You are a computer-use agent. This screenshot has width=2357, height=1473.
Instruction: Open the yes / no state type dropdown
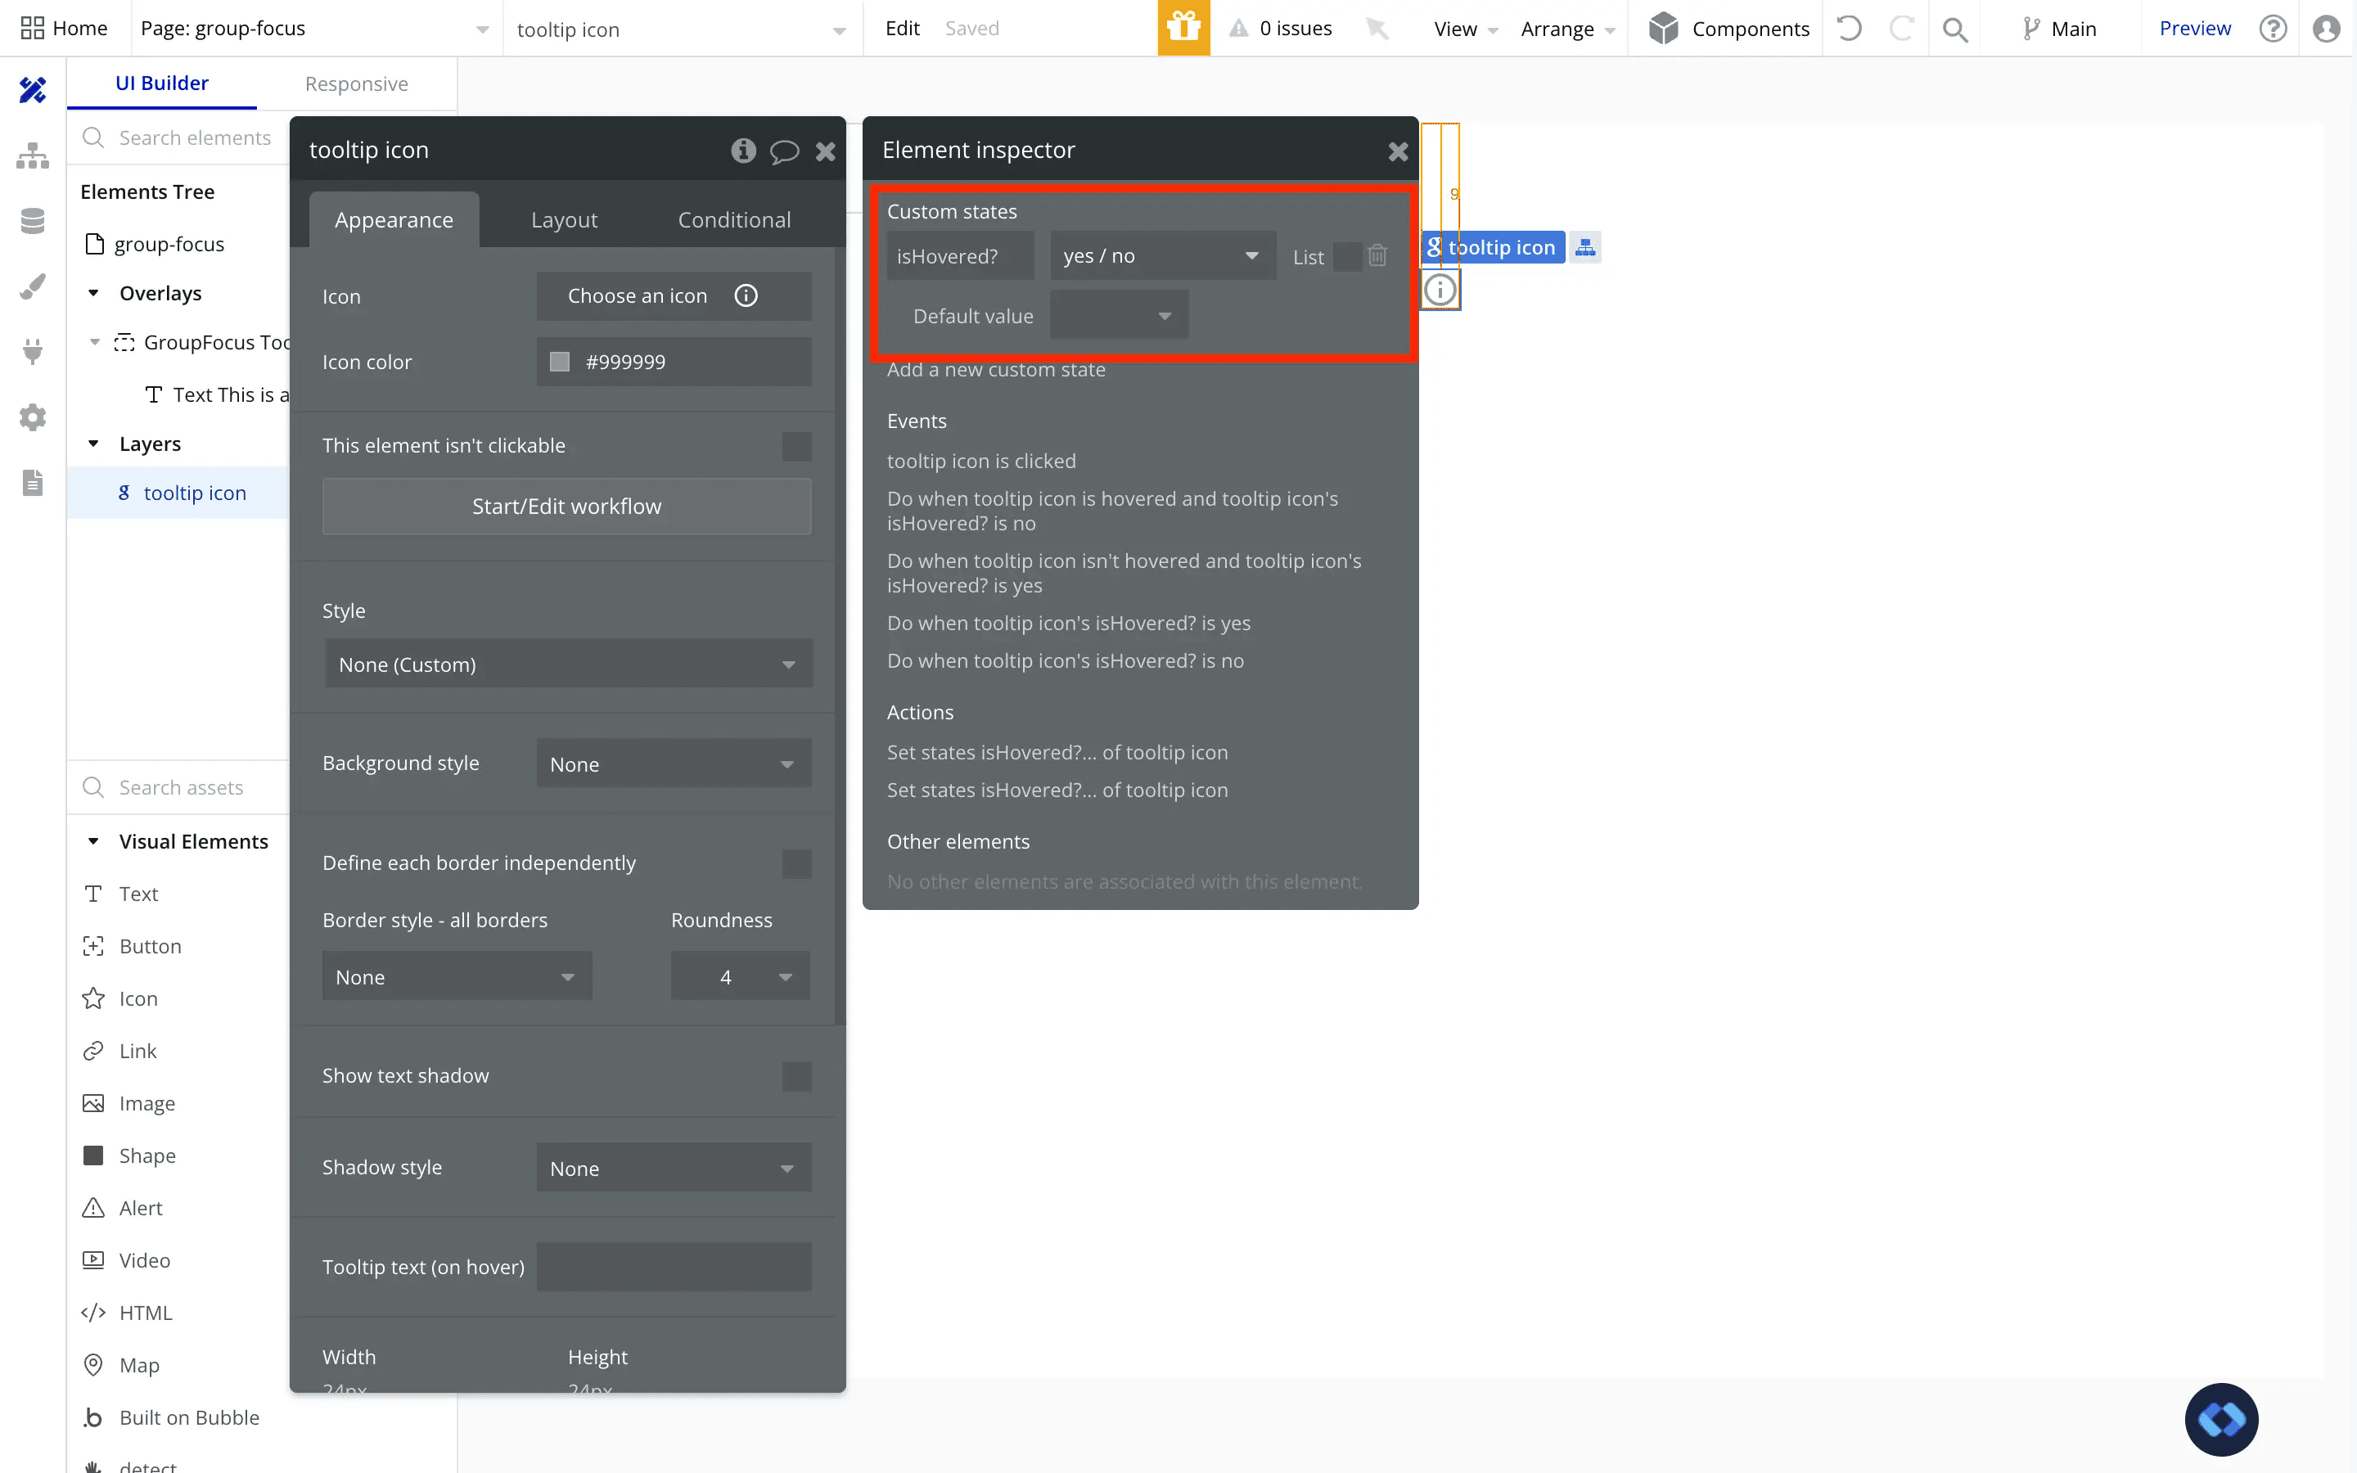1163,255
